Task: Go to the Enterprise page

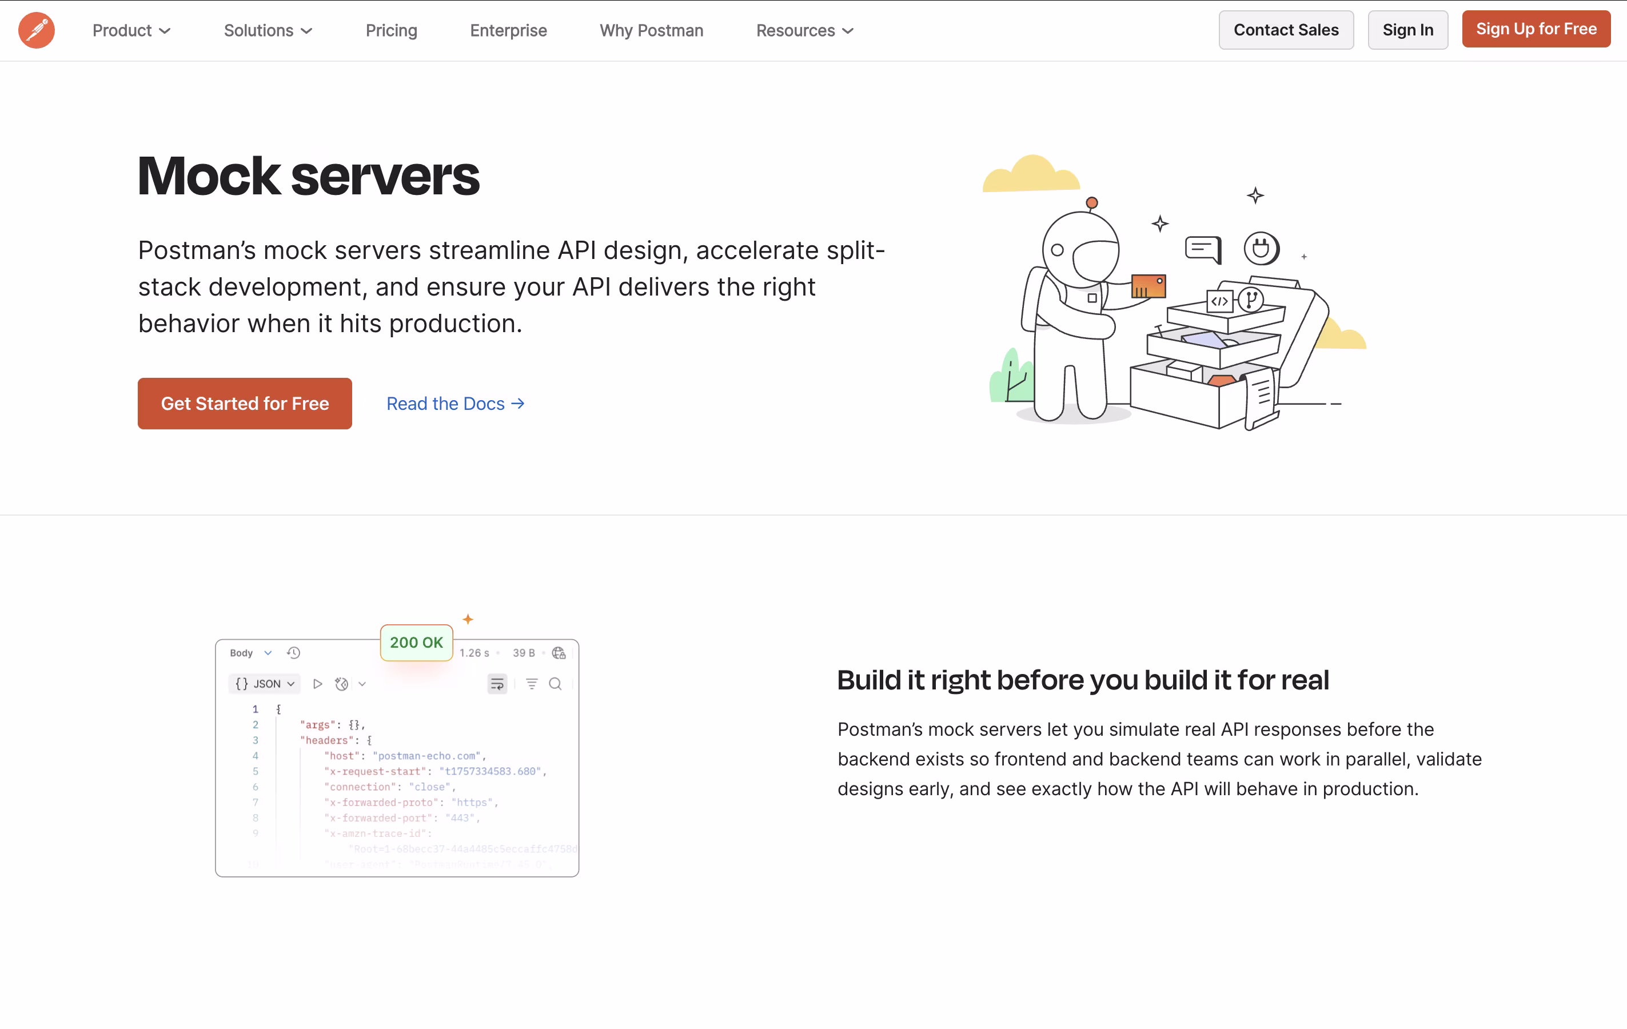Action: click(508, 30)
